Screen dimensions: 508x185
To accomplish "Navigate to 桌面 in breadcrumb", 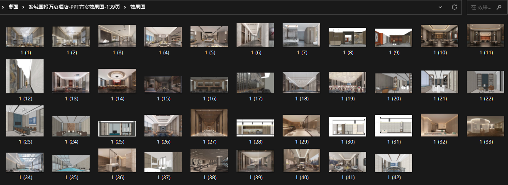I will [x=13, y=7].
